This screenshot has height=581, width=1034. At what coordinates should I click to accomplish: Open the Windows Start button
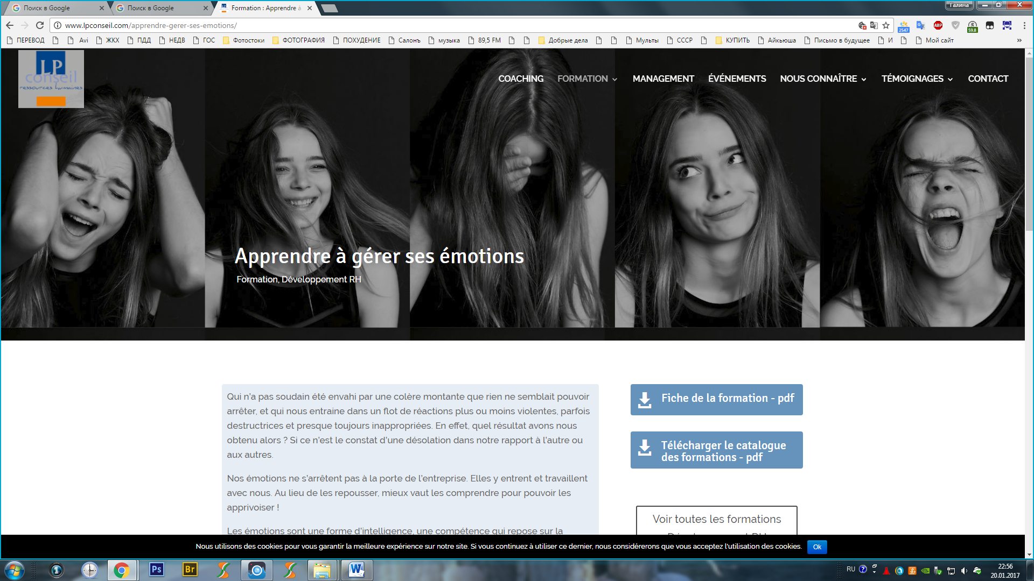click(15, 570)
